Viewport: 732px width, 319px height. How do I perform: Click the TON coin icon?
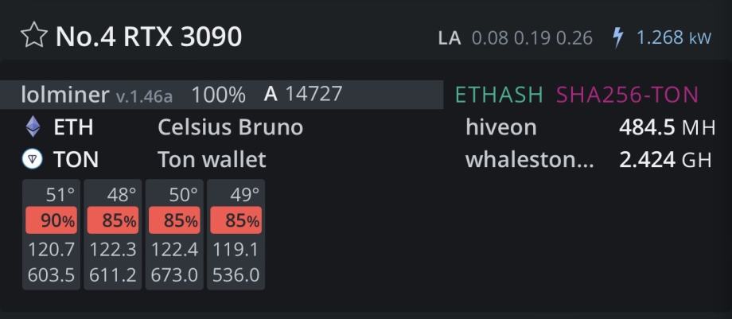tap(33, 160)
